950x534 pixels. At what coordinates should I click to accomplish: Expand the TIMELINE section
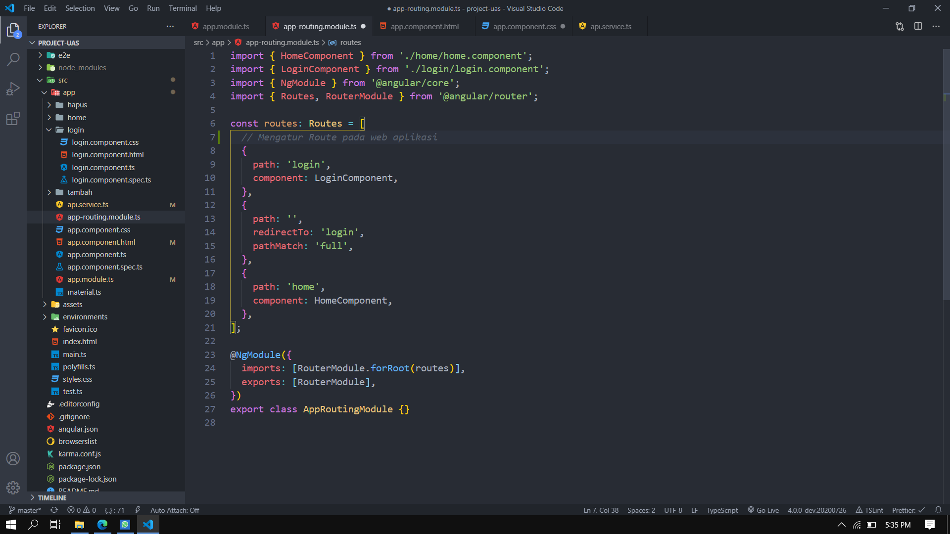coord(52,498)
